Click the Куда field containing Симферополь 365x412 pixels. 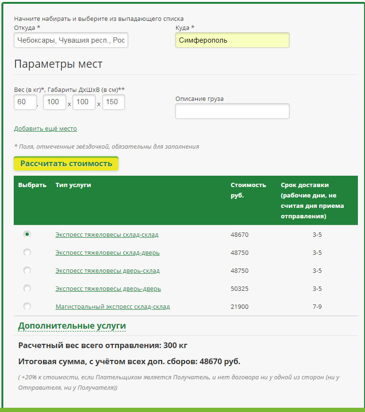click(232, 40)
